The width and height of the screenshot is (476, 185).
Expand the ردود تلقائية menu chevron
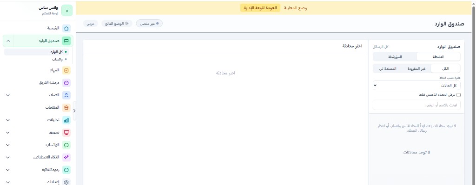(8, 170)
